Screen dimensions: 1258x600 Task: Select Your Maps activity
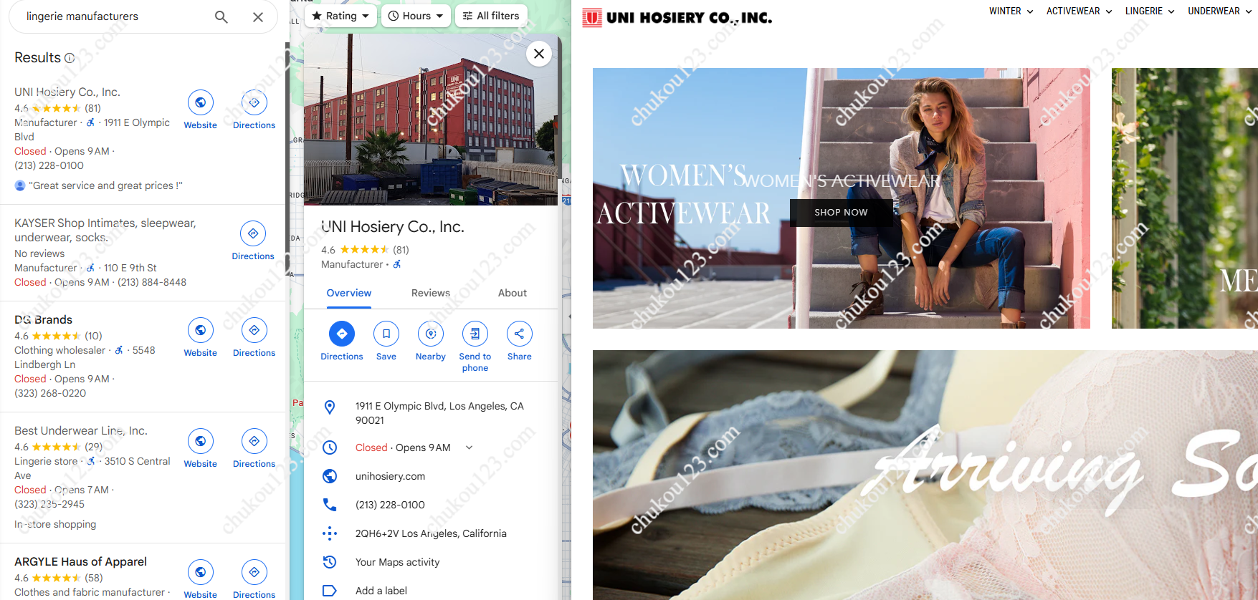pyautogui.click(x=398, y=562)
